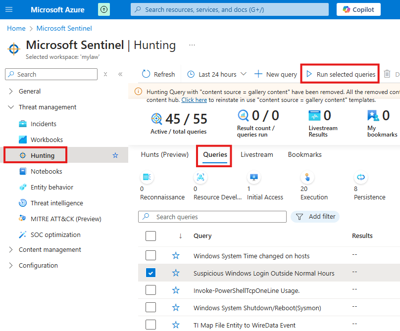
Task: Click the Active / total queries icon
Action: coord(156,119)
